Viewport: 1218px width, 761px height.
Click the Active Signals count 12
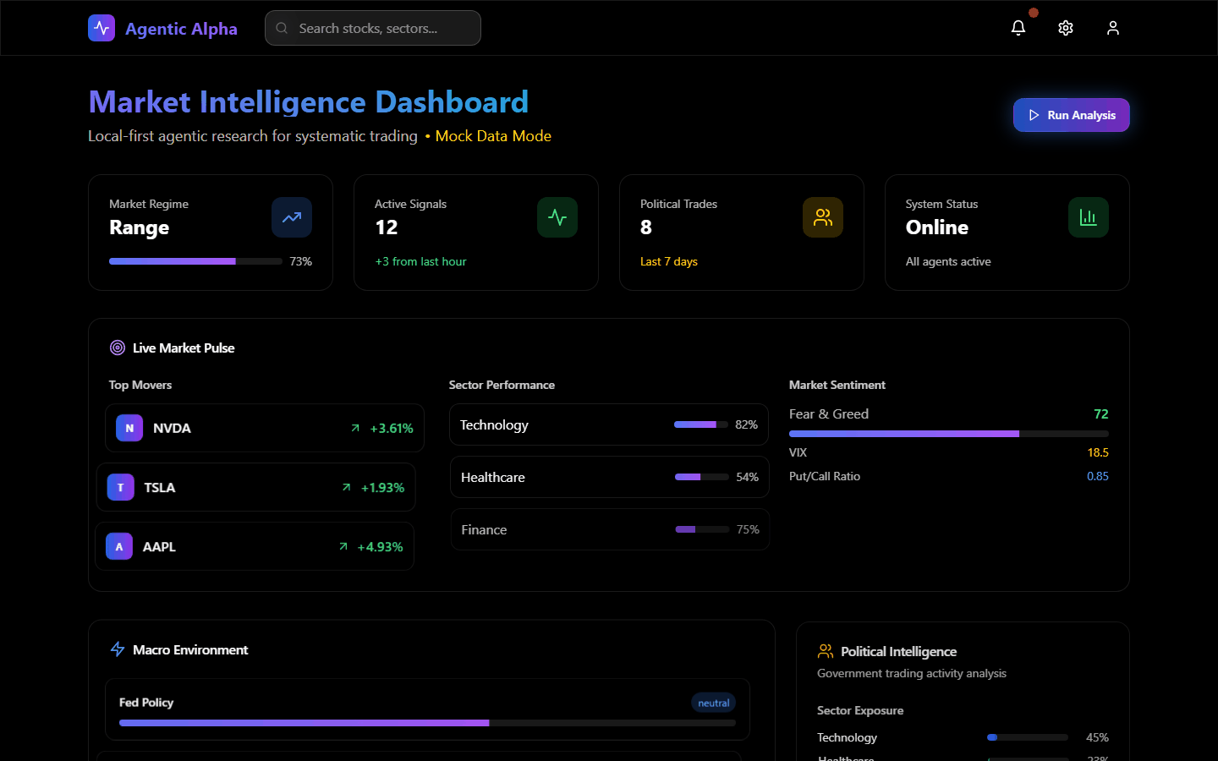[387, 227]
